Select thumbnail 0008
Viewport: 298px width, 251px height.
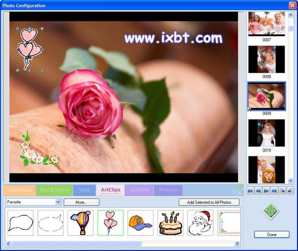click(x=266, y=59)
